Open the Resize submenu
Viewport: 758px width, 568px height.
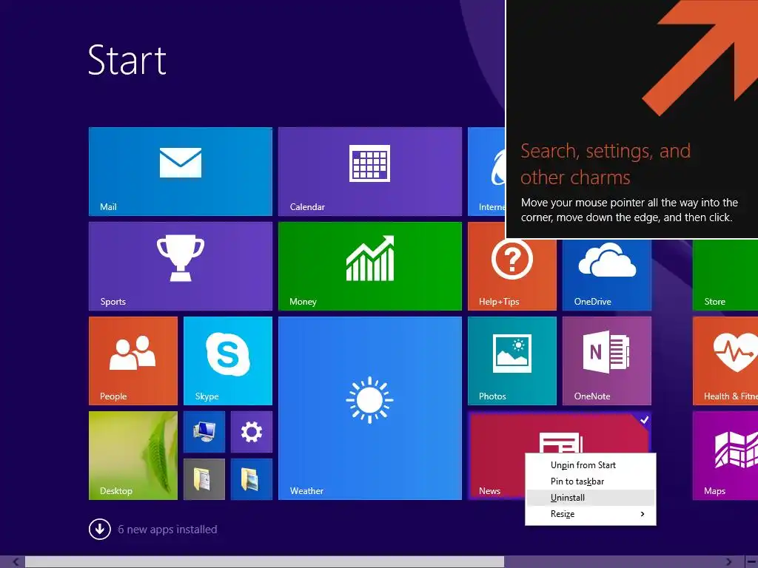[590, 515]
